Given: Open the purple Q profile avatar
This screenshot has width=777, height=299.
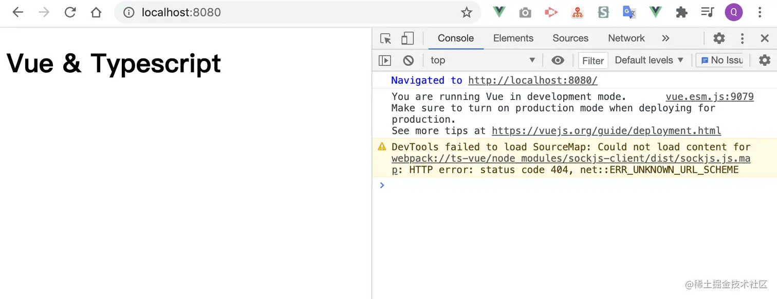Looking at the screenshot, I should coord(734,12).
